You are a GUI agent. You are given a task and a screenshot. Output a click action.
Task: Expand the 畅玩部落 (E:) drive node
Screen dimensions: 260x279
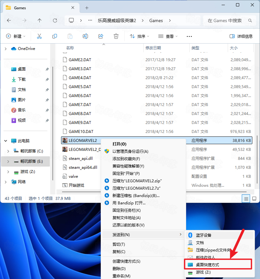coord(8,161)
